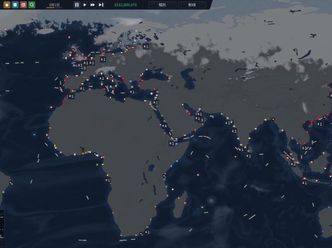Select the anchor 3 marker off western India
The width and height of the screenshot is (332, 248).
pyautogui.click(x=228, y=123)
